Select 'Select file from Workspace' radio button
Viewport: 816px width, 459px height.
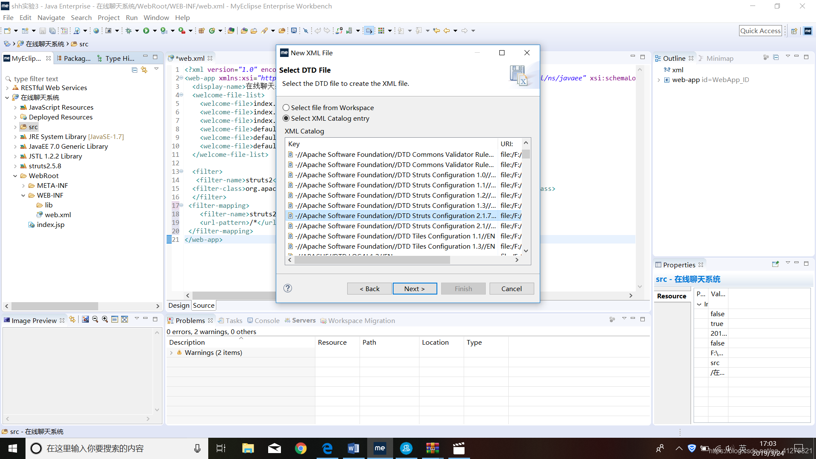pos(285,107)
